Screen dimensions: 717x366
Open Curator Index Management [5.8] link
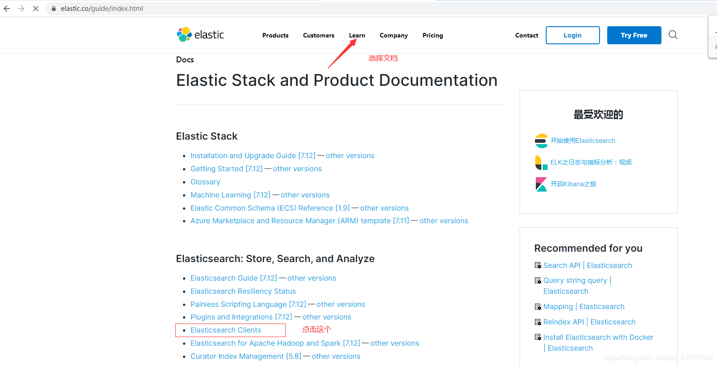(x=245, y=356)
